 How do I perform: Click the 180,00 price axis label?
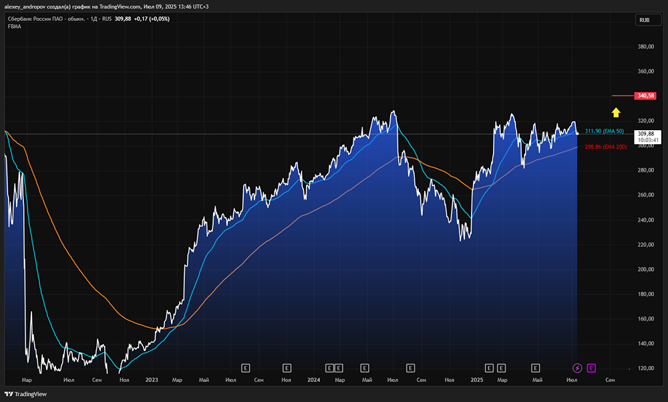click(x=646, y=294)
